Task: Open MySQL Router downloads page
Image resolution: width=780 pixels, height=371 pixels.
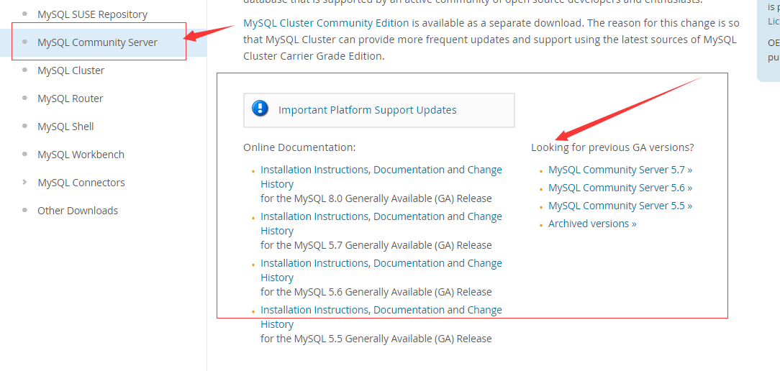Action: [x=70, y=99]
